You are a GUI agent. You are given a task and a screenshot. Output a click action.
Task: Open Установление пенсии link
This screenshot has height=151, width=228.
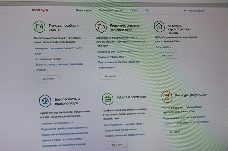click(x=49, y=59)
